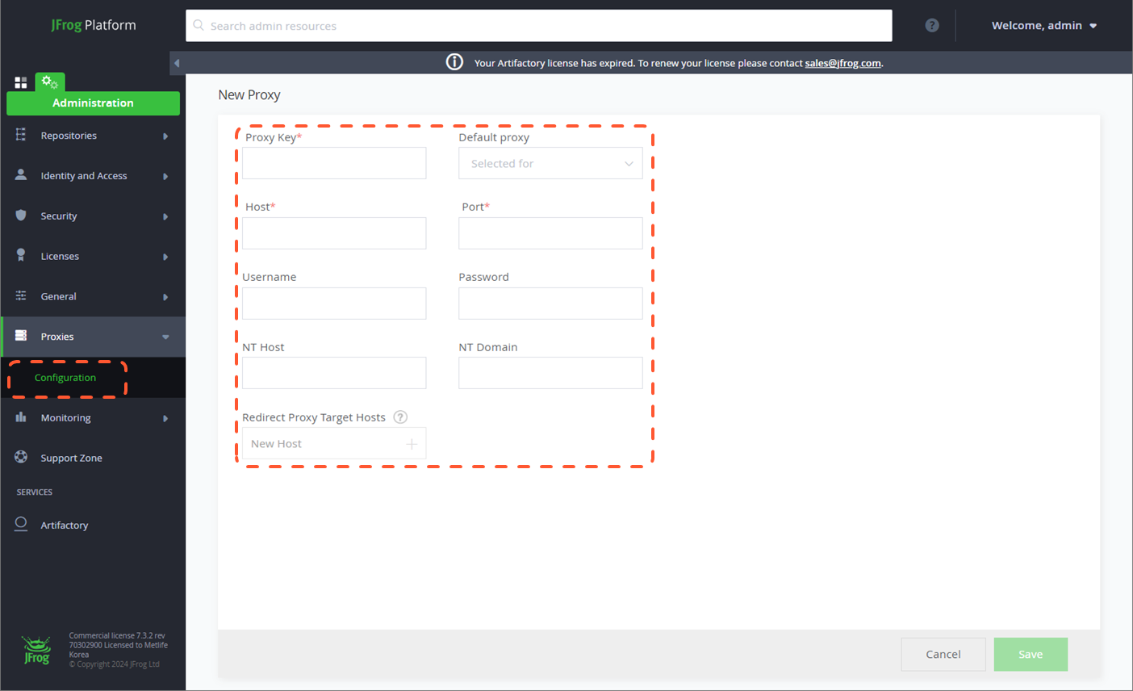The height and width of the screenshot is (691, 1133).
Task: Select Configuration under Proxies
Action: click(x=65, y=378)
